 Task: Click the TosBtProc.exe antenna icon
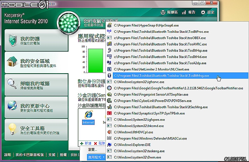click(x=109, y=32)
